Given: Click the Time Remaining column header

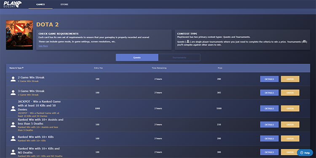Looking at the screenshot, I should pos(159,68).
